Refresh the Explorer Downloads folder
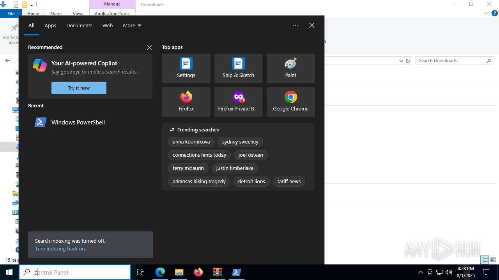 pos(408,61)
